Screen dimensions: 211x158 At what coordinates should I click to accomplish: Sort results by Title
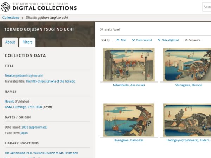123,40
